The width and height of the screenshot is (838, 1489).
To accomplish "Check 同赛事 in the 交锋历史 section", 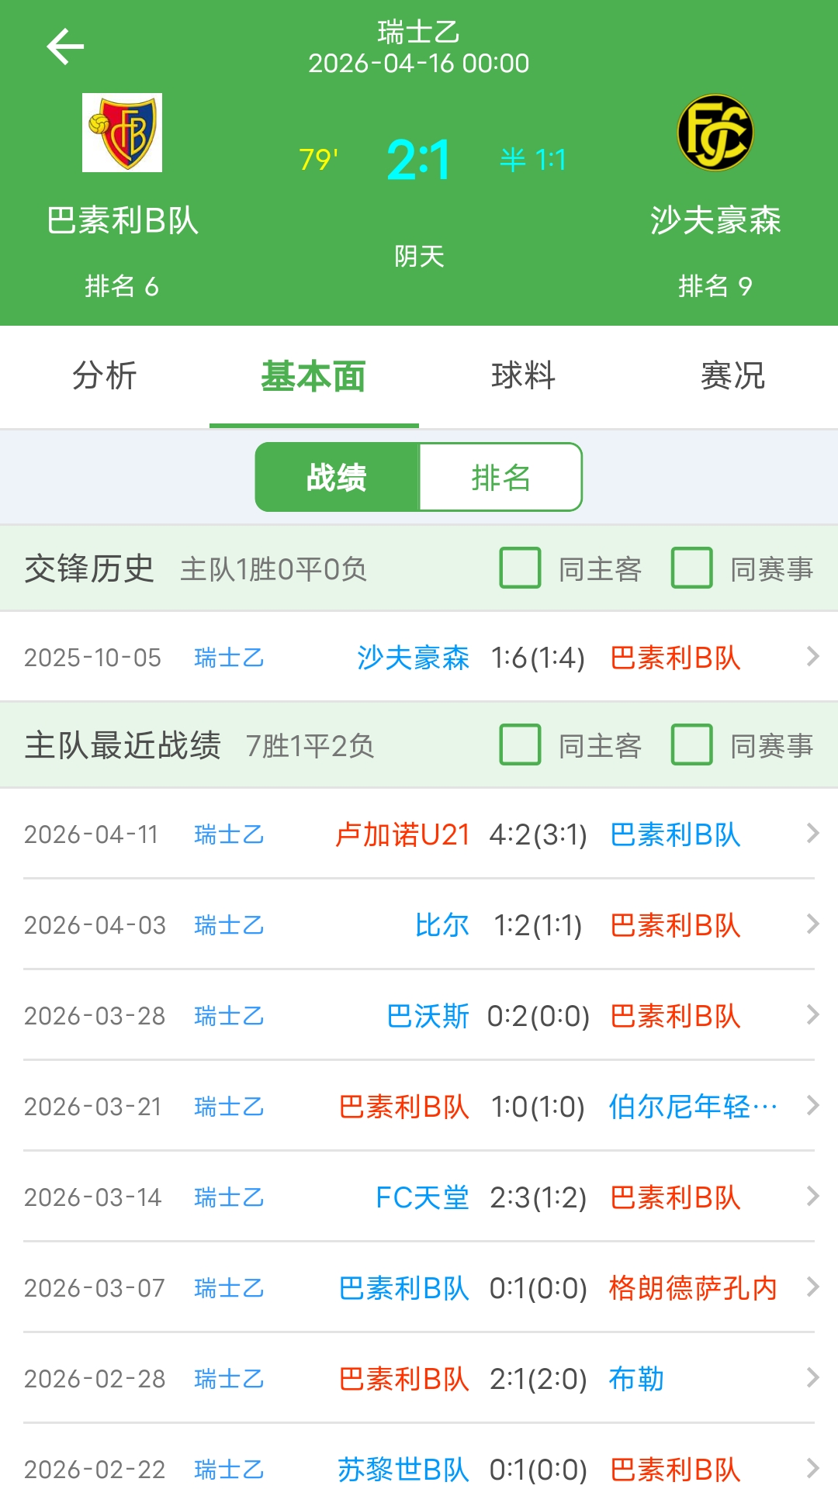I will click(692, 568).
